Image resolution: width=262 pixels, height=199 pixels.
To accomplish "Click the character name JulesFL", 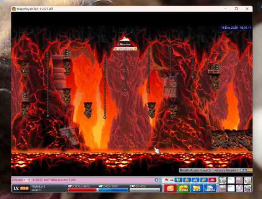I will (x=37, y=190).
